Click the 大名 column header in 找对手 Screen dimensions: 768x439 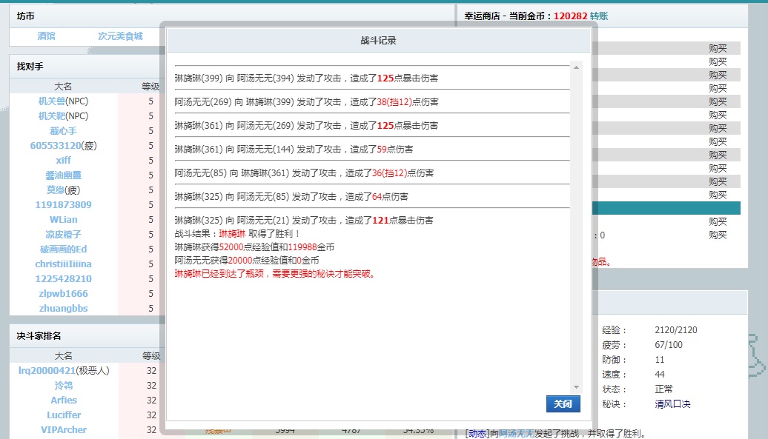tap(63, 87)
